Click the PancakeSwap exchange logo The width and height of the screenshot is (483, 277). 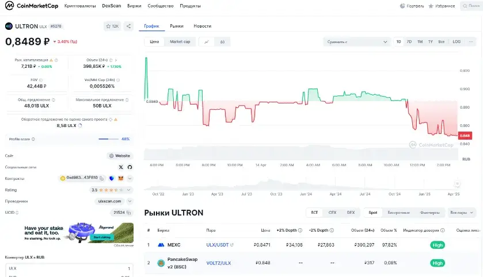161,263
